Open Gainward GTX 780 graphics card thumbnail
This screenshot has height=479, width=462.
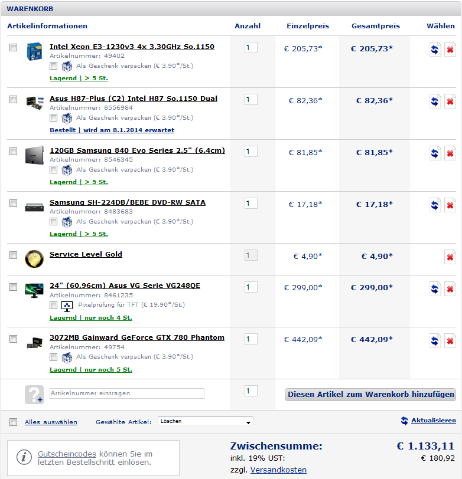pyautogui.click(x=35, y=343)
